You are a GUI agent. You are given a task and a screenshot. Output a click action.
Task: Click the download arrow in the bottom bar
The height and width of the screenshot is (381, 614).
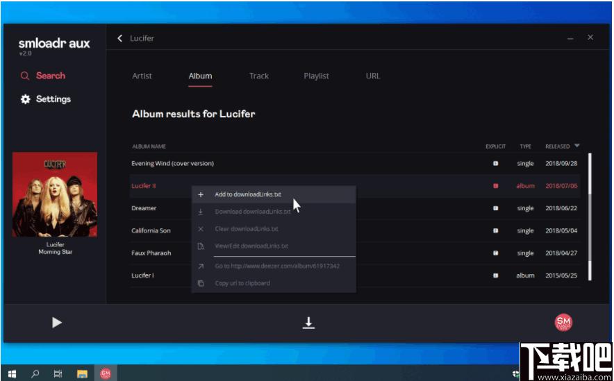pos(308,323)
